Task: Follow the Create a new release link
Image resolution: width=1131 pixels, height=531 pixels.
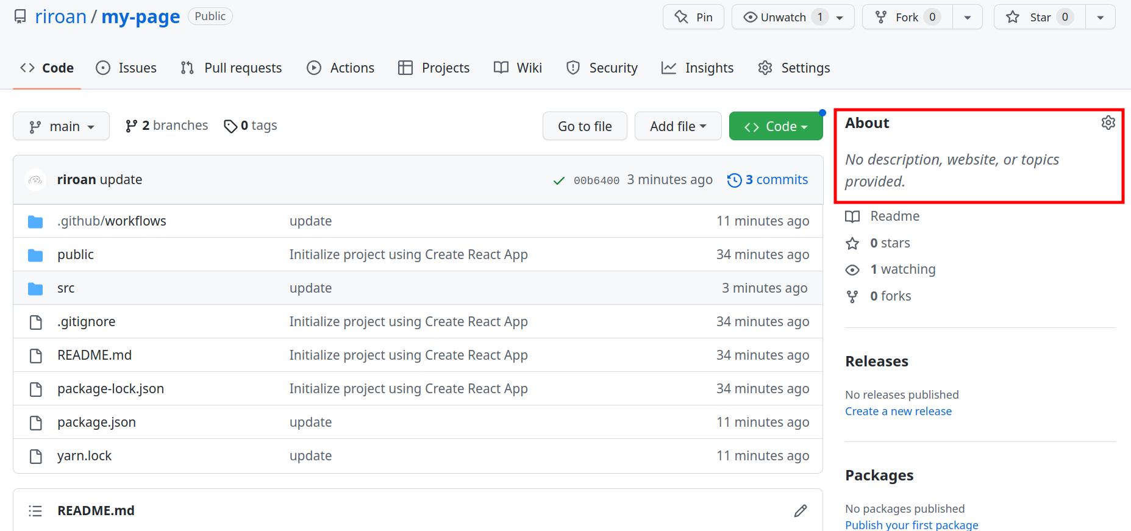Action: [898, 412]
